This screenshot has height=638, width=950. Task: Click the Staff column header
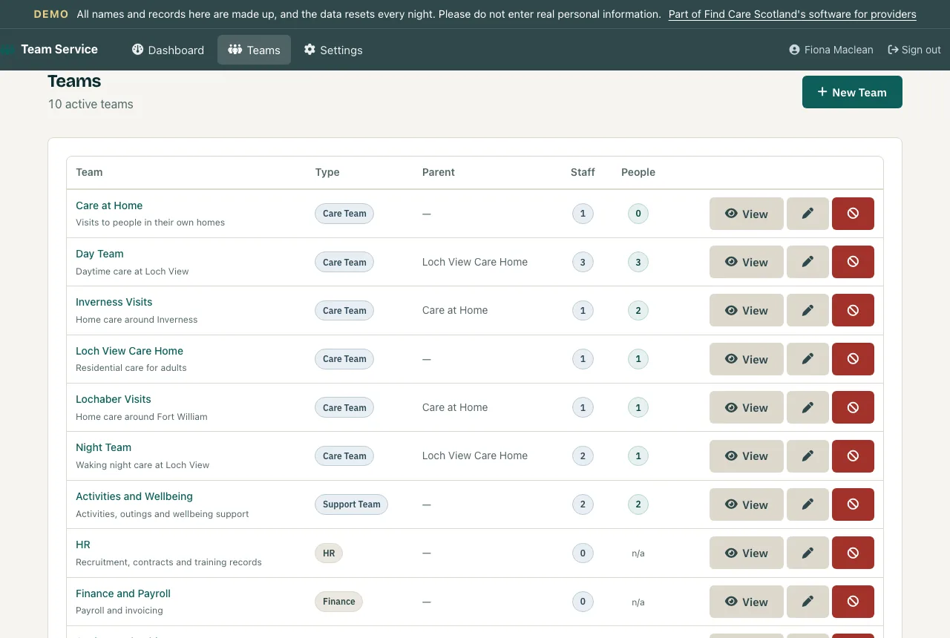coord(583,172)
